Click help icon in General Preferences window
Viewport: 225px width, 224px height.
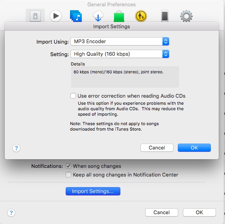click(x=11, y=213)
